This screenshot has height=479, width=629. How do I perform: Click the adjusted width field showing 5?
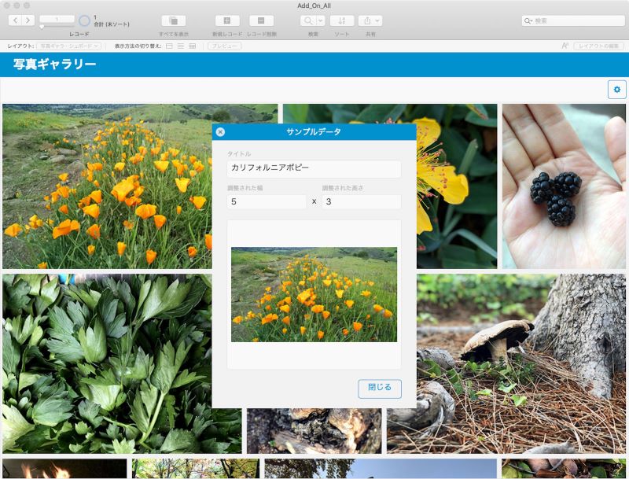(x=267, y=201)
